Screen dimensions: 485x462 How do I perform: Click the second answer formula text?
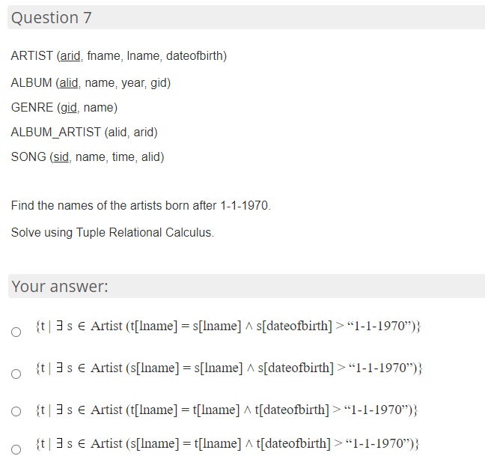point(229,368)
